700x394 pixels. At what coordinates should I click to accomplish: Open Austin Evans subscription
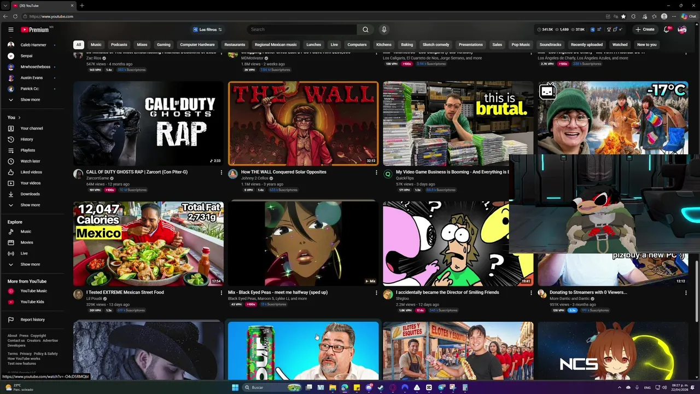pos(31,78)
